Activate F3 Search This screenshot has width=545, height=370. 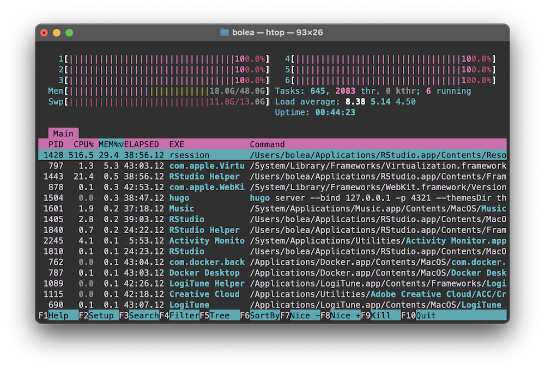(139, 316)
